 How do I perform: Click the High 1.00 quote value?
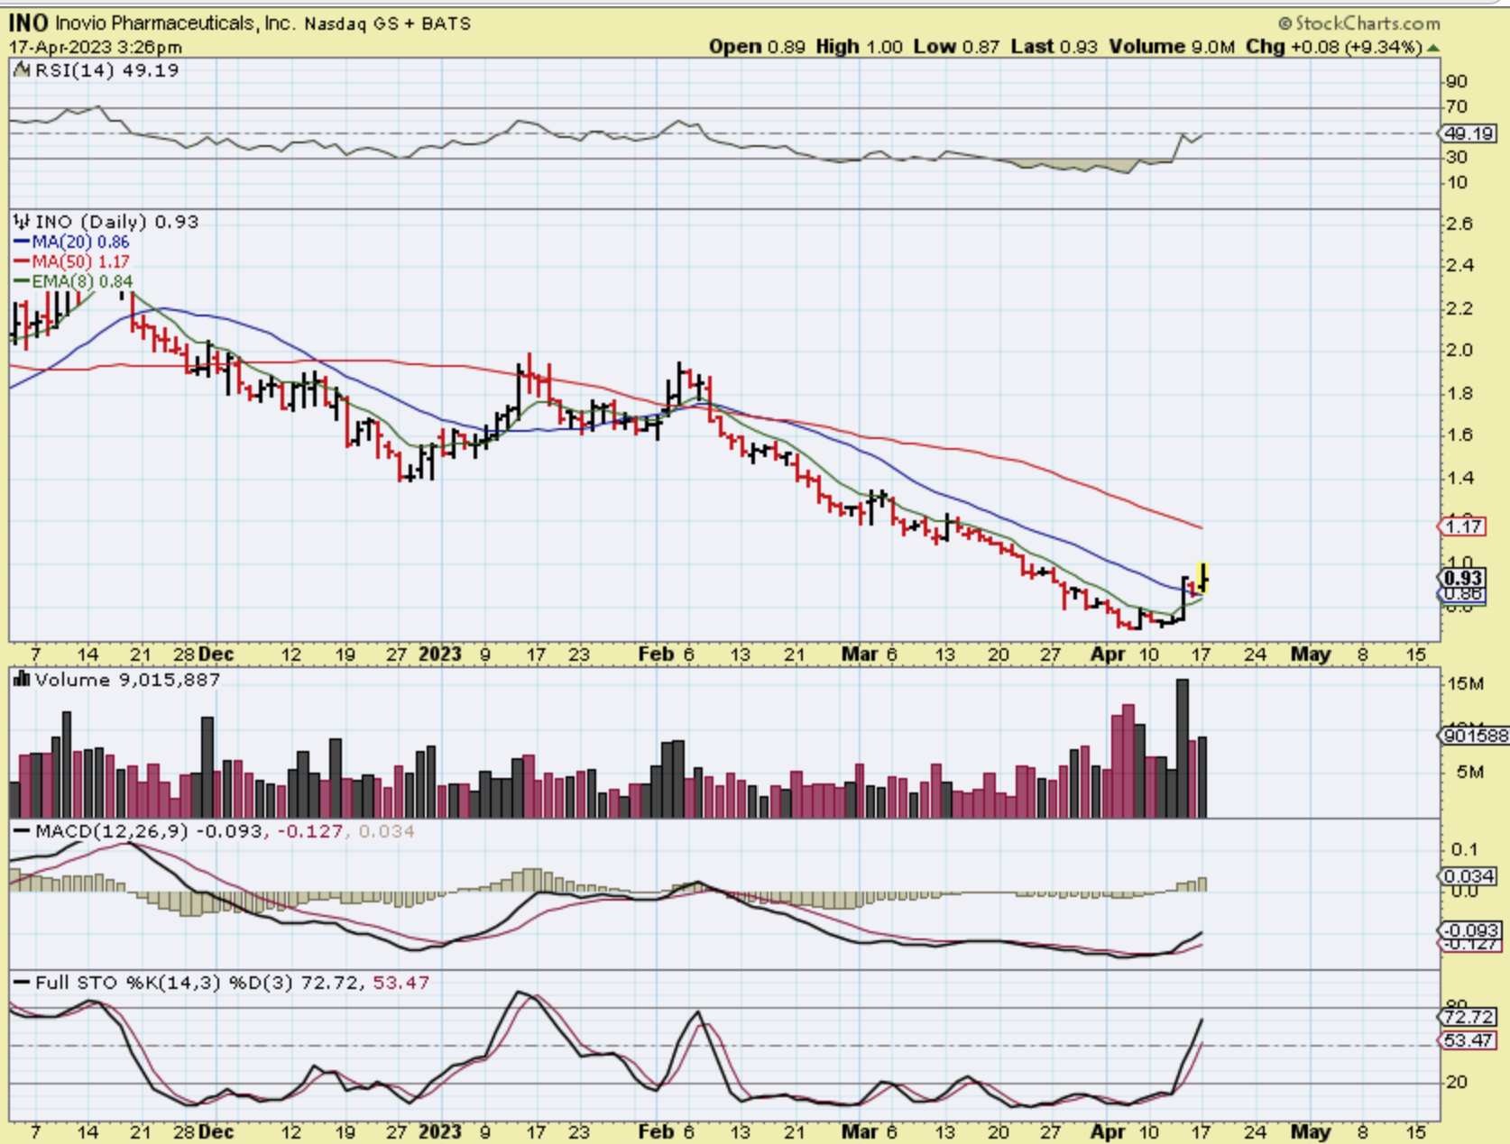pos(860,47)
